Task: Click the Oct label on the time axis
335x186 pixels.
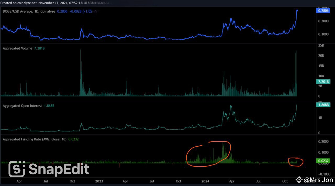Action: coord(285,181)
